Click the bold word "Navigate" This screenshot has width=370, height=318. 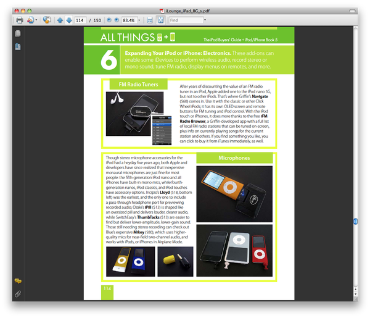(260, 96)
